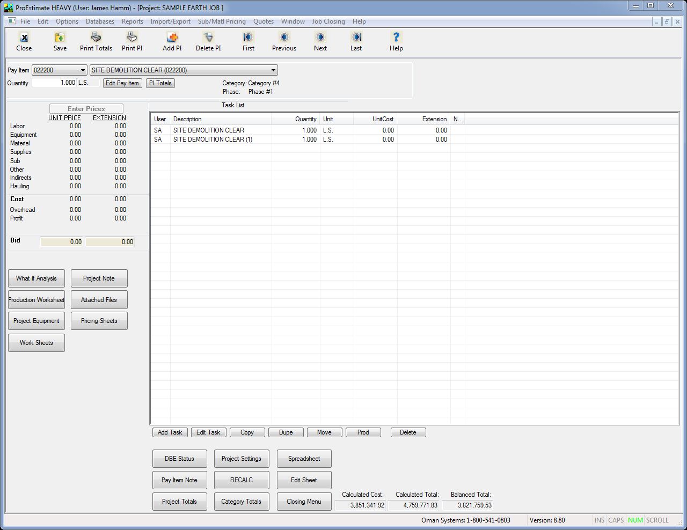Open the Pay Item number 022200 dropdown
This screenshot has width=687, height=530.
[83, 70]
